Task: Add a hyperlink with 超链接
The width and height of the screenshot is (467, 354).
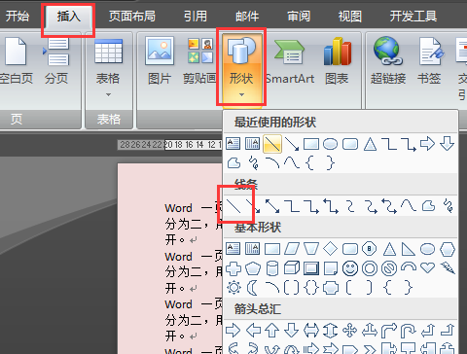Action: (388, 61)
